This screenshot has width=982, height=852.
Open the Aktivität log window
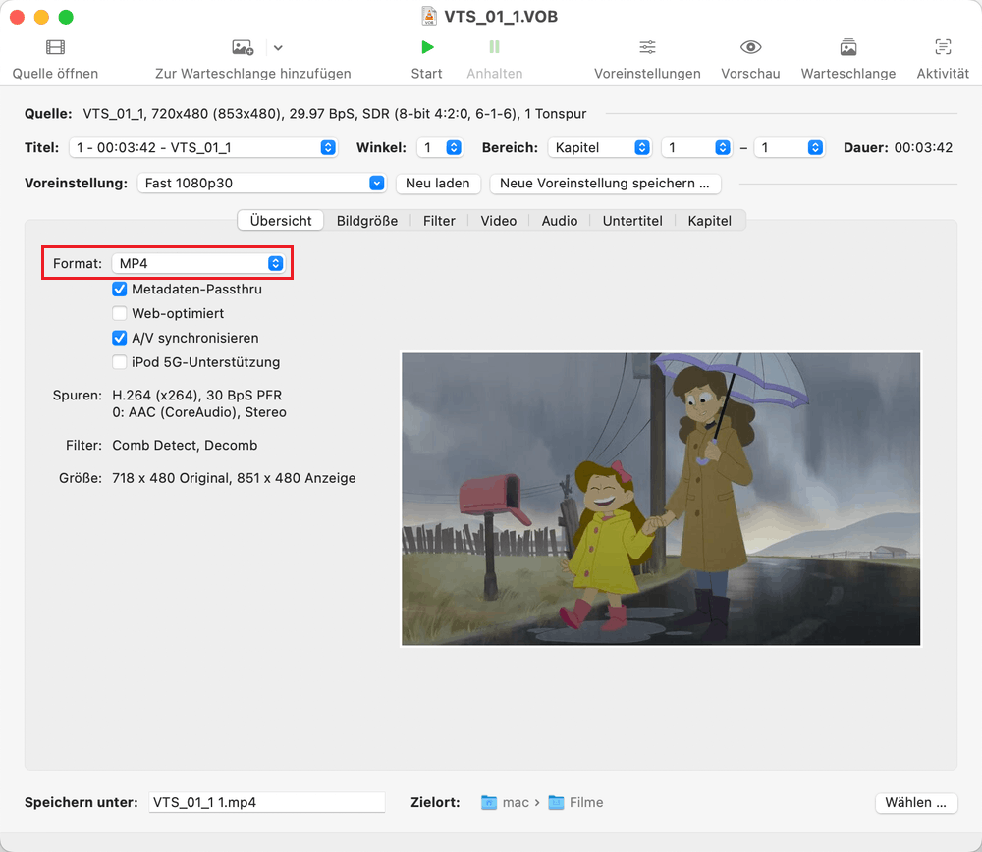[942, 46]
